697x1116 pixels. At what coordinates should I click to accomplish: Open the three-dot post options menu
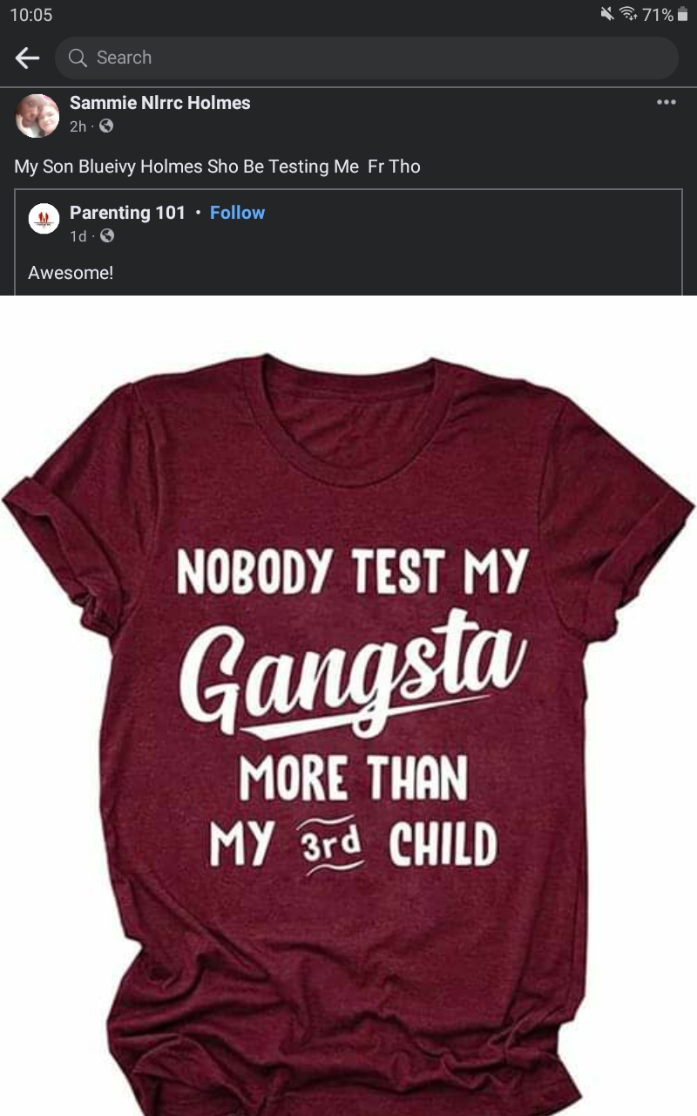click(x=666, y=102)
